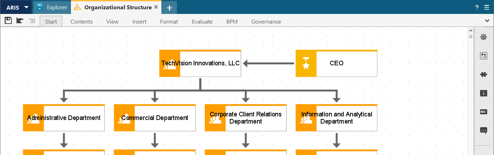Image resolution: width=494 pixels, height=155 pixels.
Task: Open the symbols panel icon in sidebar
Action: pos(484,55)
